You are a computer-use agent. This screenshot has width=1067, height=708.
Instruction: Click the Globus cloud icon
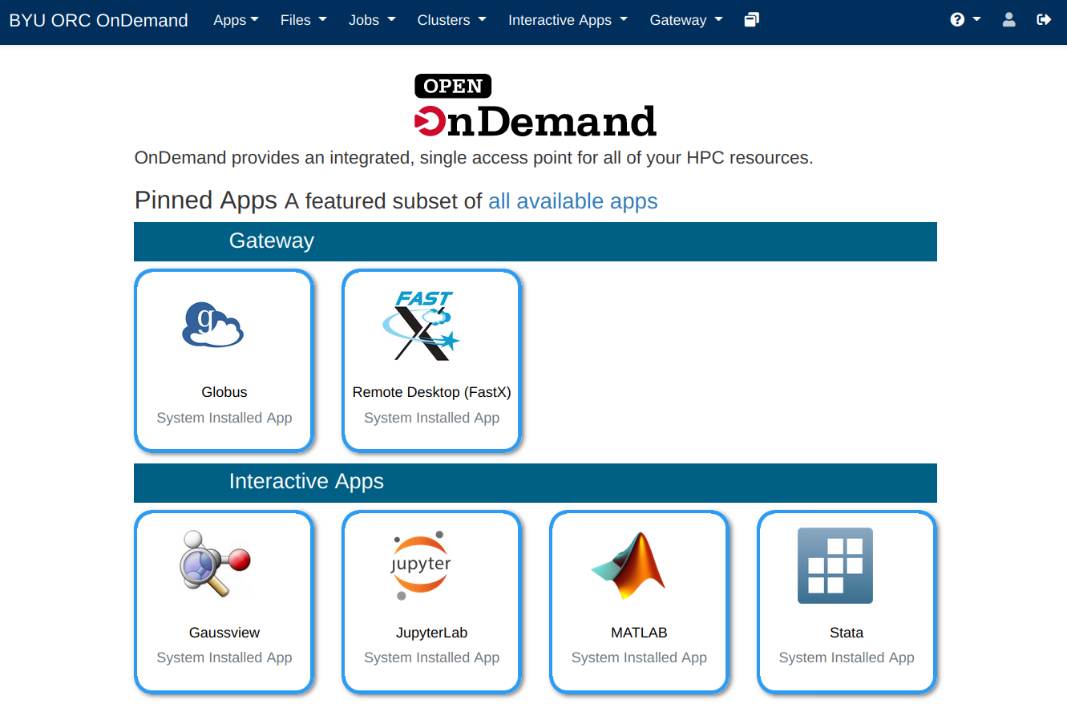point(212,324)
